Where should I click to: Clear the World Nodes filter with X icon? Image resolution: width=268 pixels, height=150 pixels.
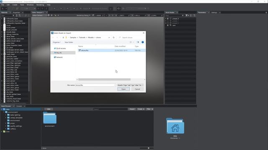click(x=183, y=15)
